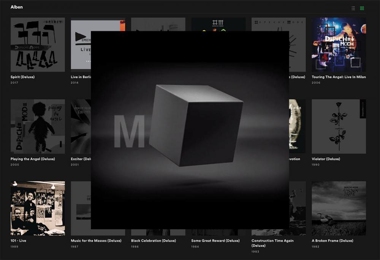The width and height of the screenshot is (380, 260).
Task: Open Live in Berlin album cover
Action: pos(81,44)
